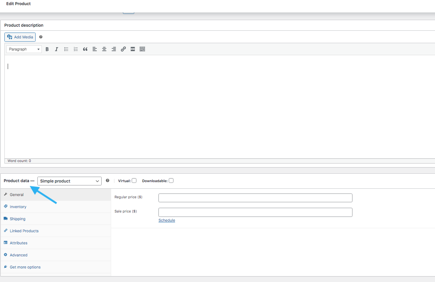Align text center

tap(104, 49)
